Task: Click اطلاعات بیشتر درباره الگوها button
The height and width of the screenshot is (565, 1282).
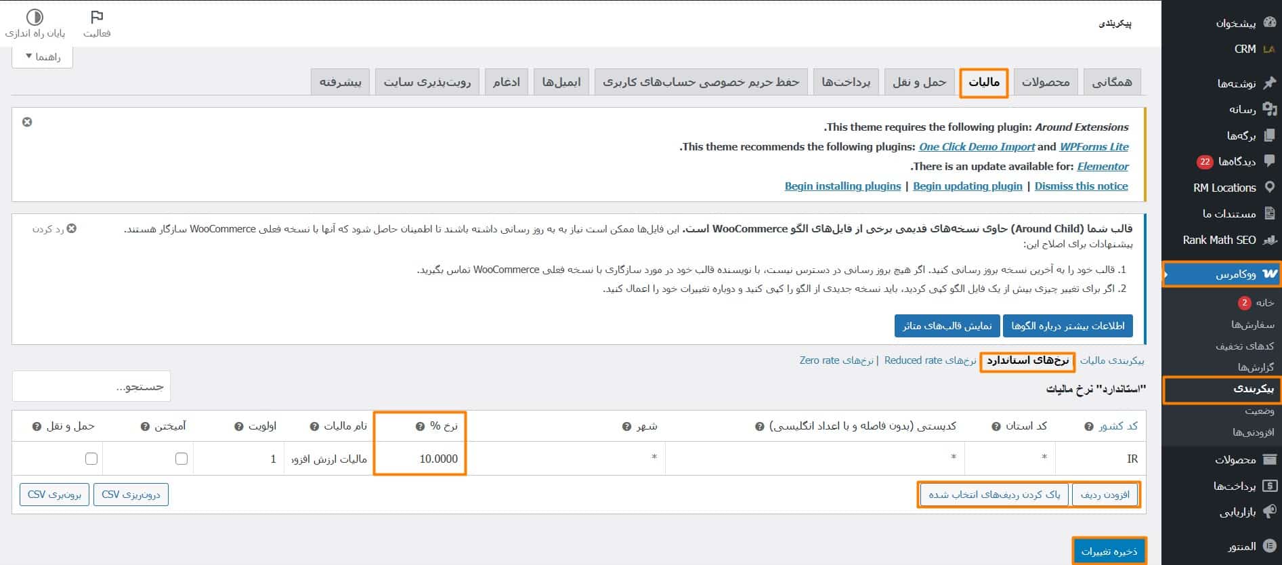Action: pos(1067,326)
